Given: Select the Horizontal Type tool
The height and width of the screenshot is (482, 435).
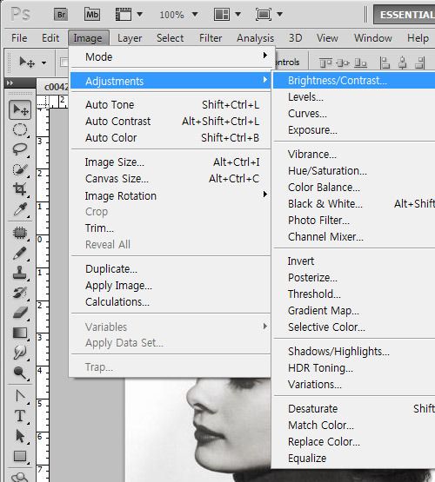Looking at the screenshot, I should coord(20,416).
